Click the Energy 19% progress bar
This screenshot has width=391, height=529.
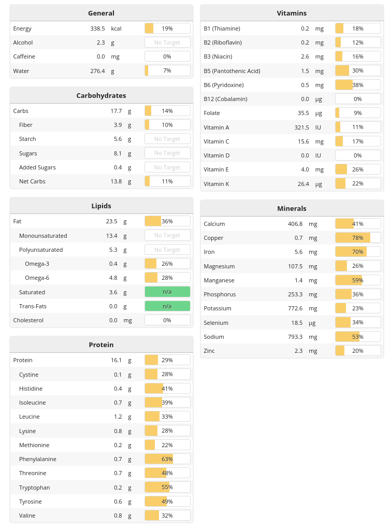(167, 28)
